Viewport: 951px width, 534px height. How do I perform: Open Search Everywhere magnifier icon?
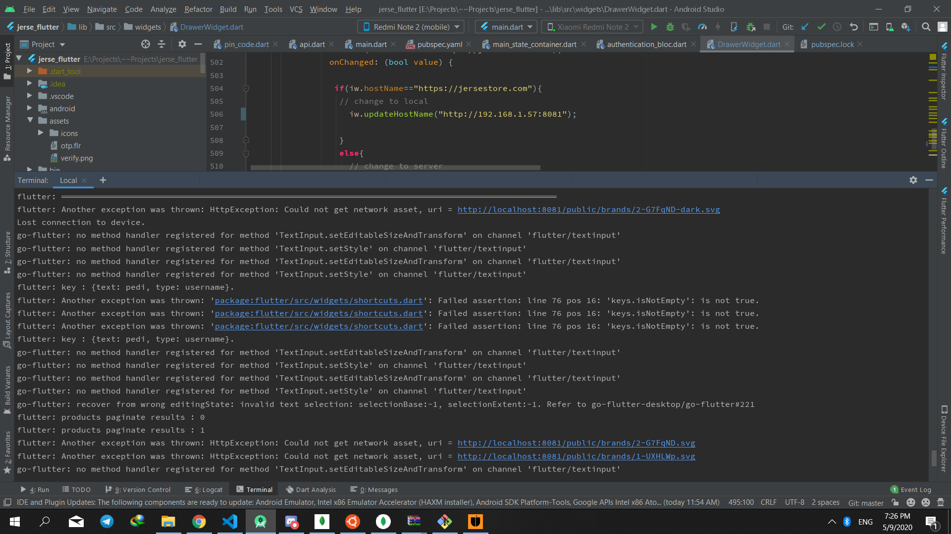[x=926, y=27]
